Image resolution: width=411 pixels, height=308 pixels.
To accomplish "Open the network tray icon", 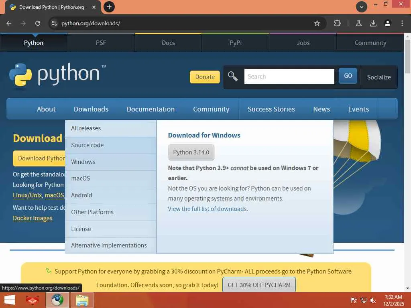I will (364, 300).
